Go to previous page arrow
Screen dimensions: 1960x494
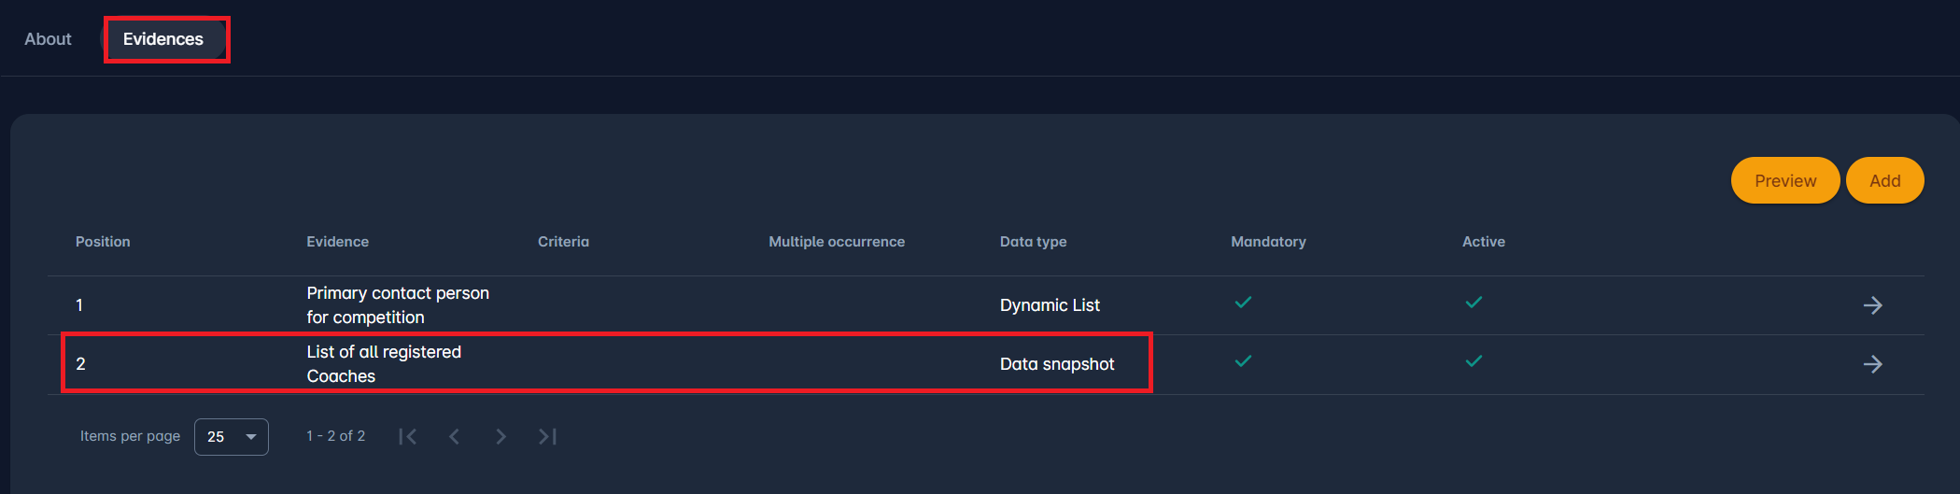coord(455,436)
